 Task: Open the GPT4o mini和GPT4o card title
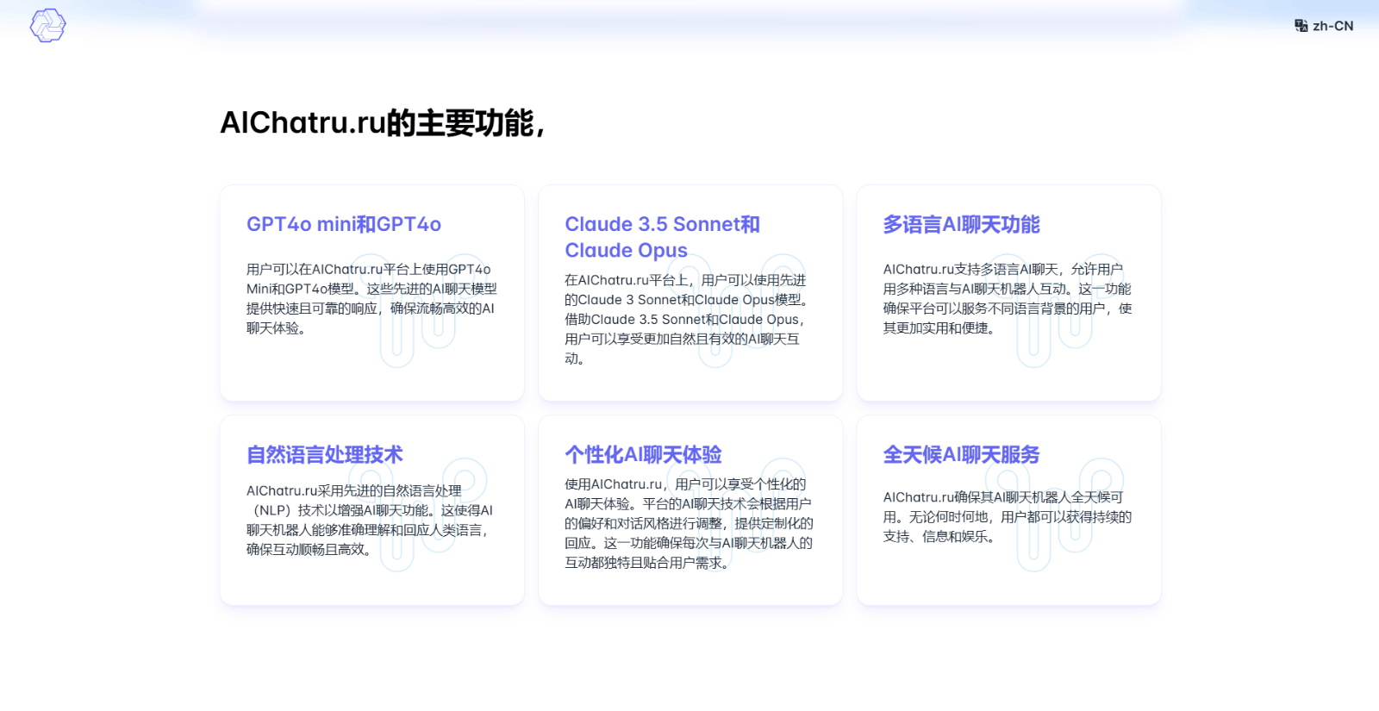click(x=344, y=224)
